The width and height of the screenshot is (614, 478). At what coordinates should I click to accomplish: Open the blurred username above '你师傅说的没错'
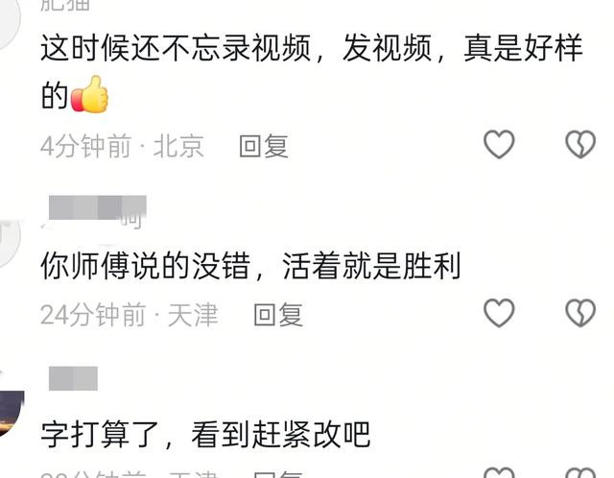click(x=97, y=211)
